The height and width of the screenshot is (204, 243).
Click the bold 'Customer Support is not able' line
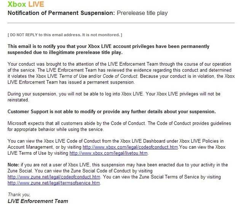point(112,112)
